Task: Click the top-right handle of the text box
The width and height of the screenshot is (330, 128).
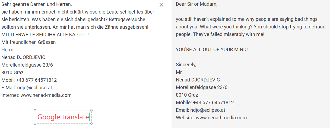Action: click(x=91, y=110)
